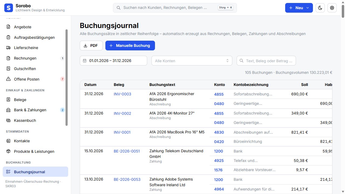Select Buchungsjournal in sidebar
This screenshot has height=194, width=345.
tap(35, 172)
